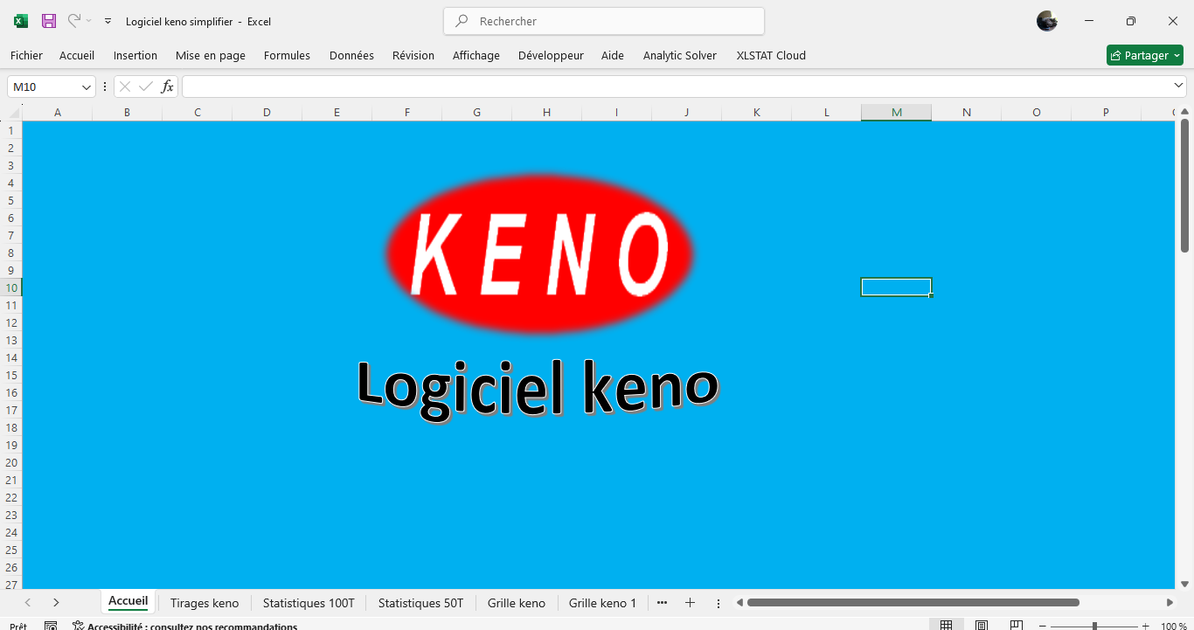
Task: Open the XLSTAT Cloud tab
Action: pos(771,55)
